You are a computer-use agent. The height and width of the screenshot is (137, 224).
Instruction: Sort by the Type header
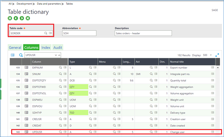[x=83, y=62]
